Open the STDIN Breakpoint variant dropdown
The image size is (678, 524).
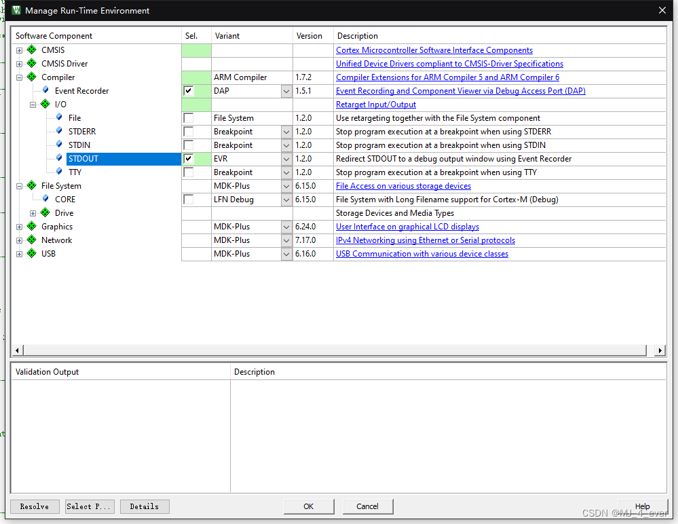(x=286, y=145)
